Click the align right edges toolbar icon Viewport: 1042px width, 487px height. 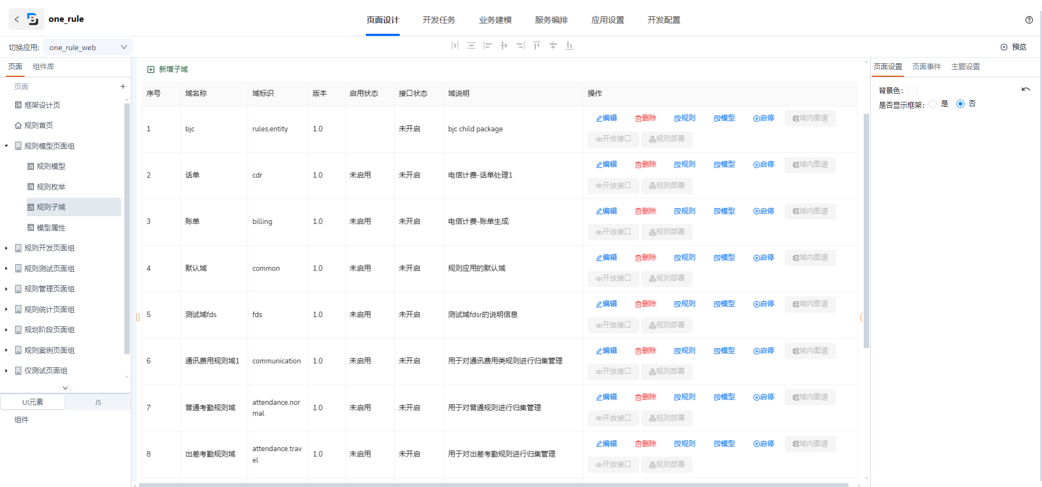520,46
